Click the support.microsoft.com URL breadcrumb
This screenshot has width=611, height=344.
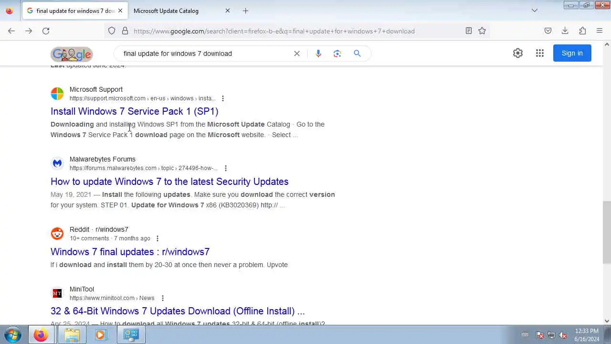[142, 98]
